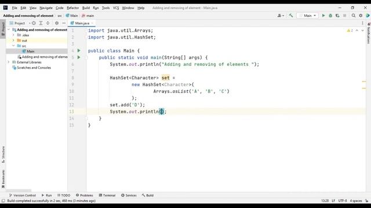This screenshot has width=371, height=208.
Task: Expand External Libraries node
Action: 9,62
